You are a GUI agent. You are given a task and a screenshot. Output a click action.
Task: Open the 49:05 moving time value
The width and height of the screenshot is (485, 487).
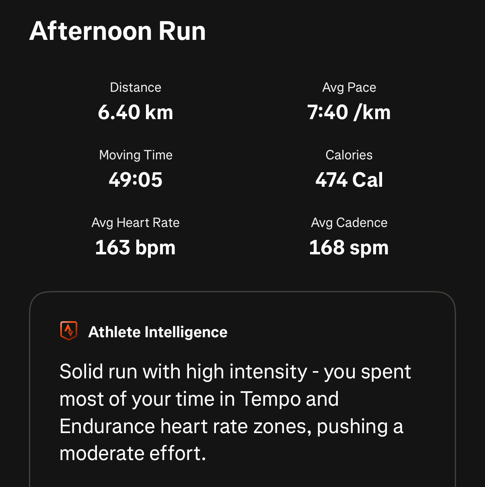tap(136, 180)
